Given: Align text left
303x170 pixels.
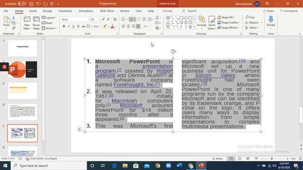Looking at the screenshot, I should coord(123,26).
